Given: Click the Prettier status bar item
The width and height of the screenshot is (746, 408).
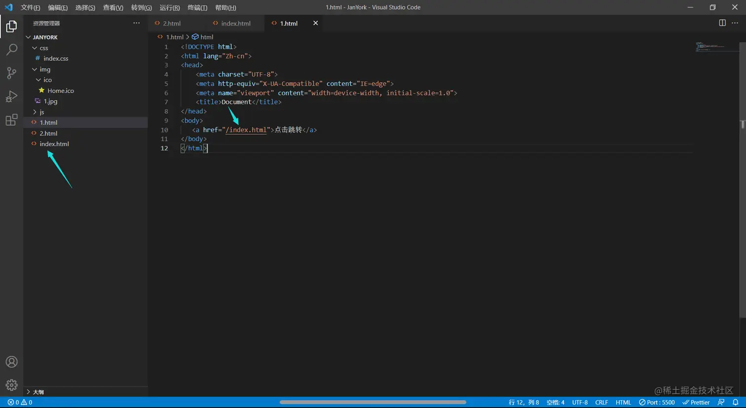Looking at the screenshot, I should (x=696, y=403).
